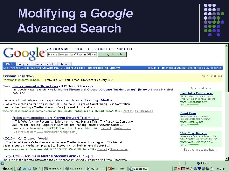
Task: Open the Language Tools link
Action: click(102, 49)
